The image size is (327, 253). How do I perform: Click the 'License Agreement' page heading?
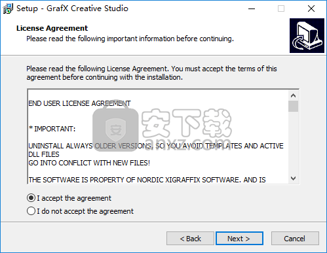pos(52,28)
